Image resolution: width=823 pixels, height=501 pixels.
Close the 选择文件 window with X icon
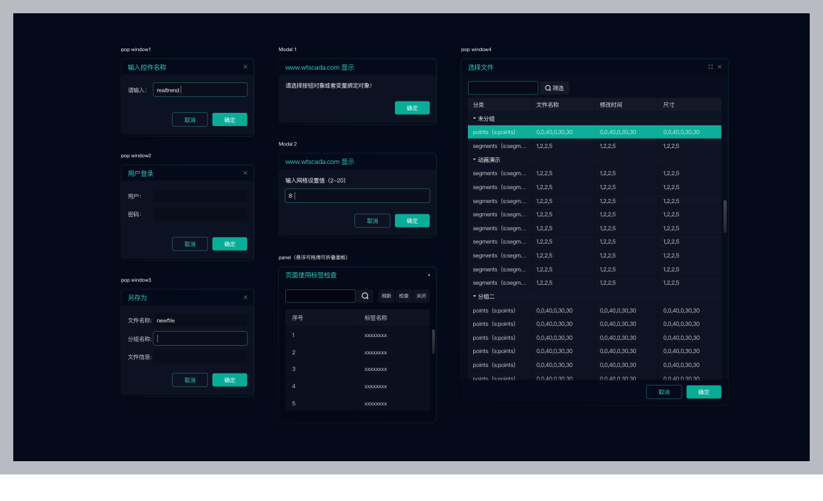click(719, 67)
